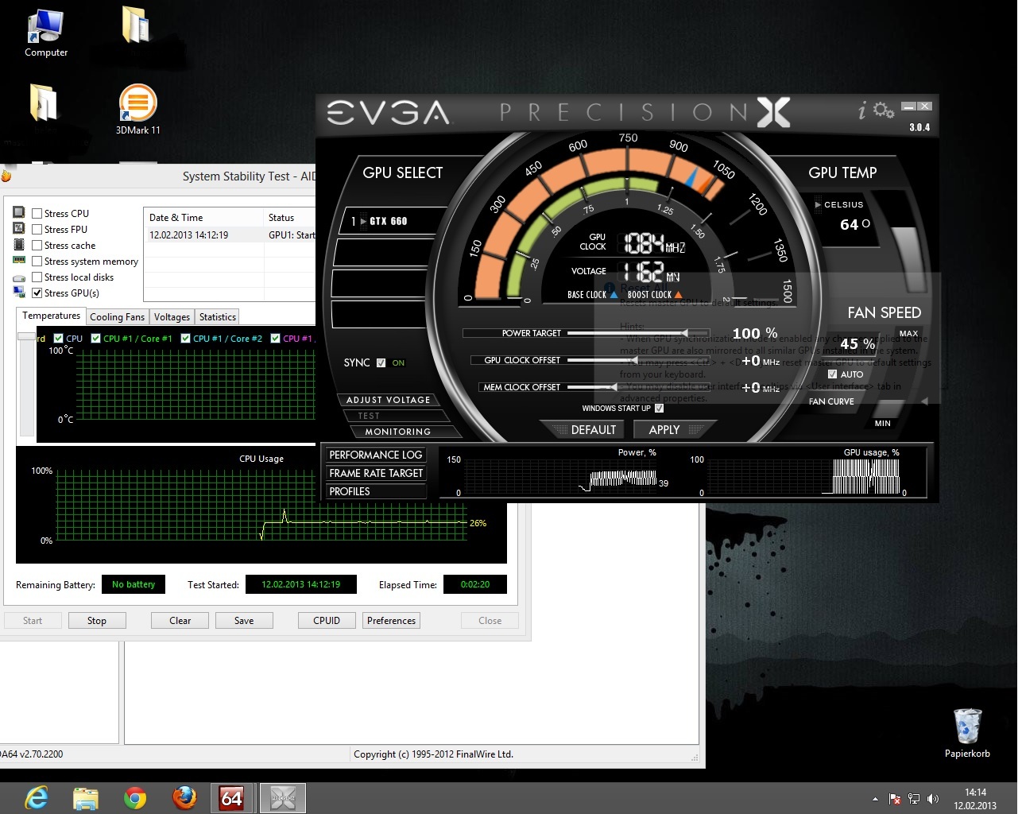Image resolution: width=1022 pixels, height=814 pixels.
Task: Launch Internet Explorer from the taskbar
Action: pos(37,797)
